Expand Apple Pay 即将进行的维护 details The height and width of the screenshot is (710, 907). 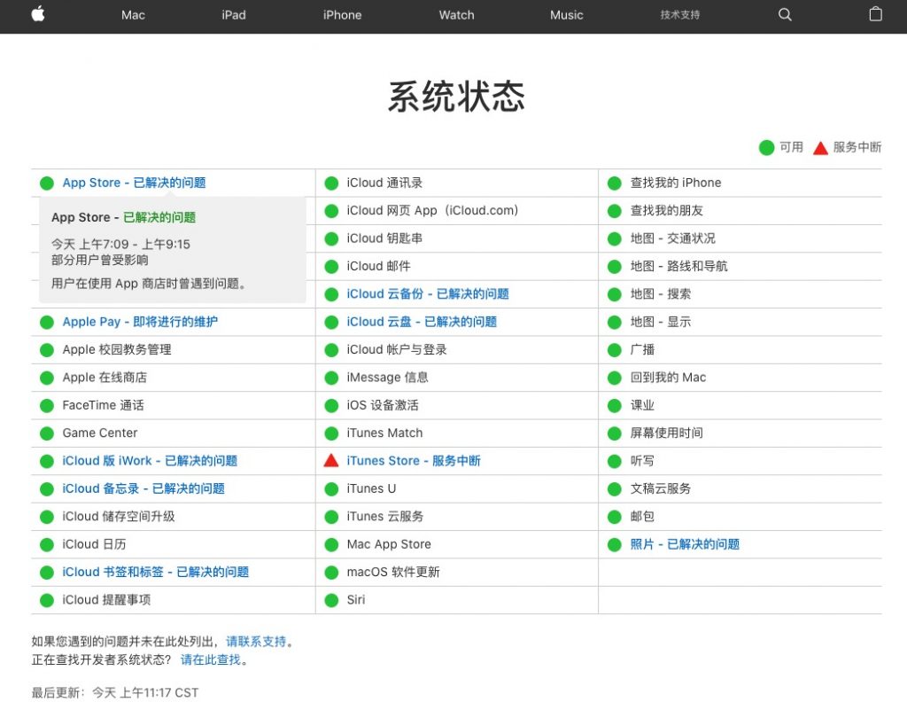140,323
